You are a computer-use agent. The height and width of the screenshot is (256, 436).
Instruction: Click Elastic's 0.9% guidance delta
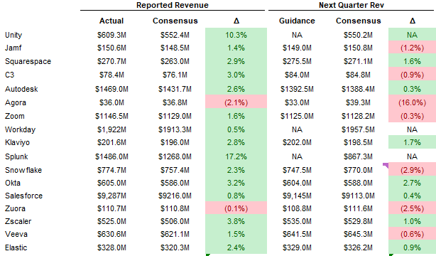click(x=412, y=247)
